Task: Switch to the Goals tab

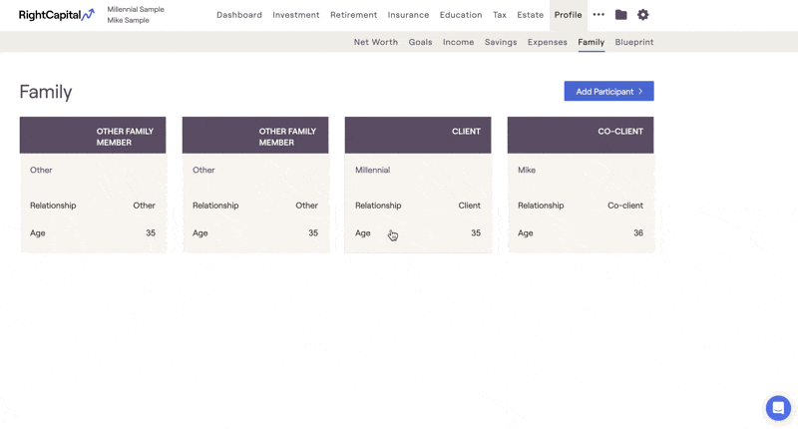Action: tap(420, 42)
